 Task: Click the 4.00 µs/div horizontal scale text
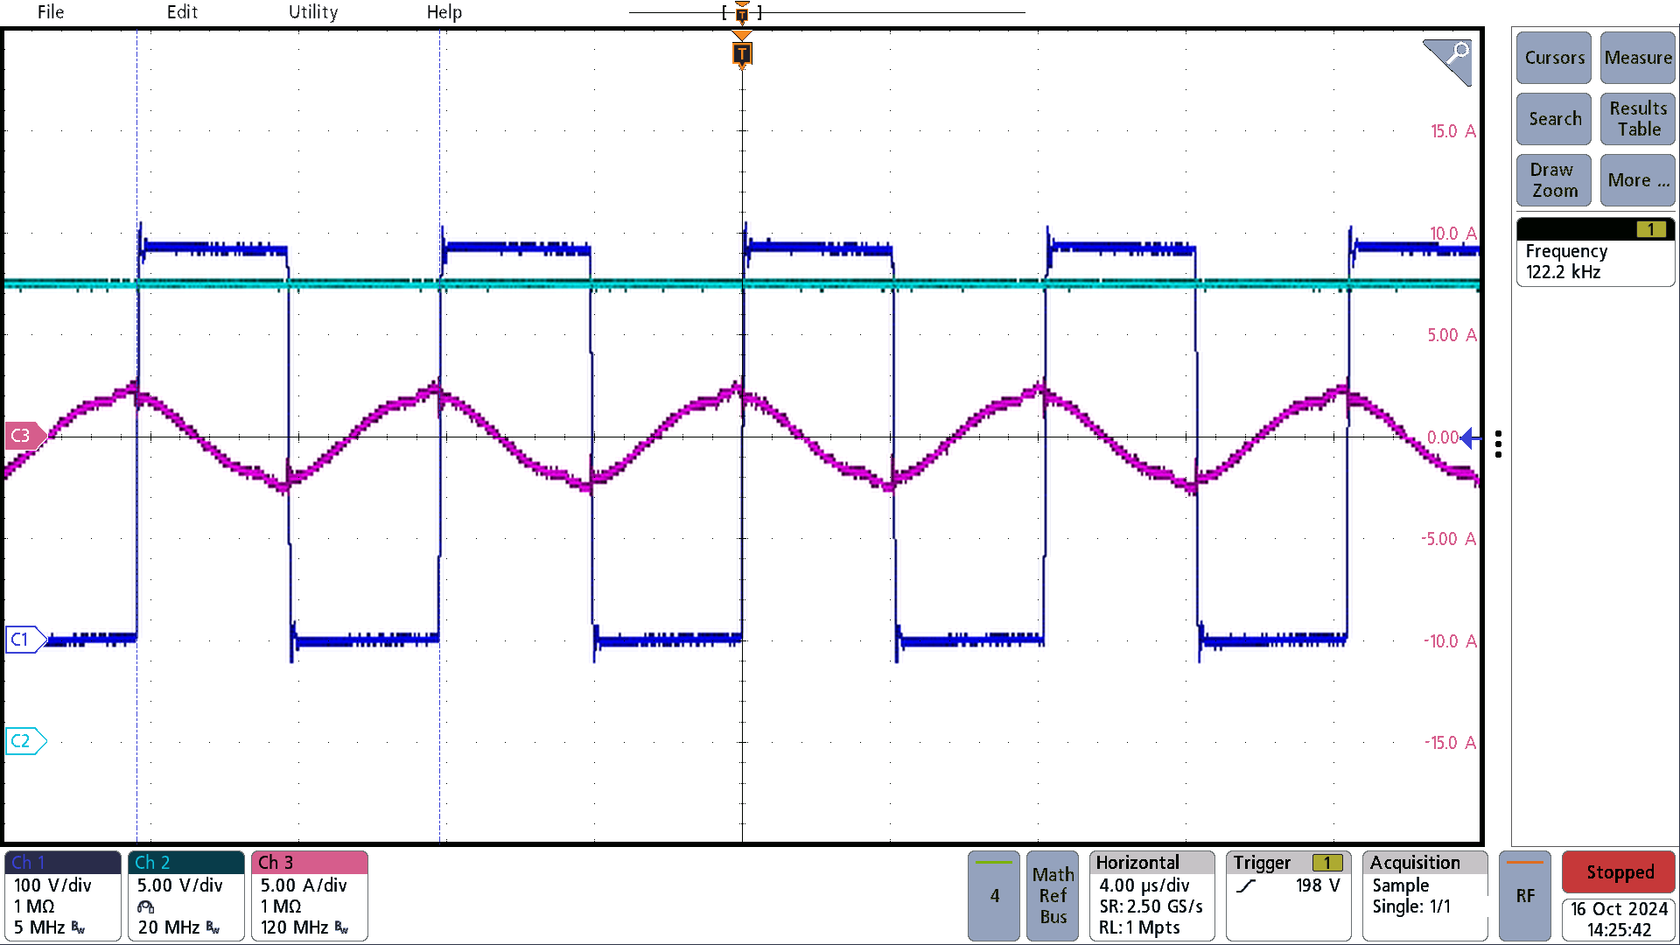(1144, 885)
